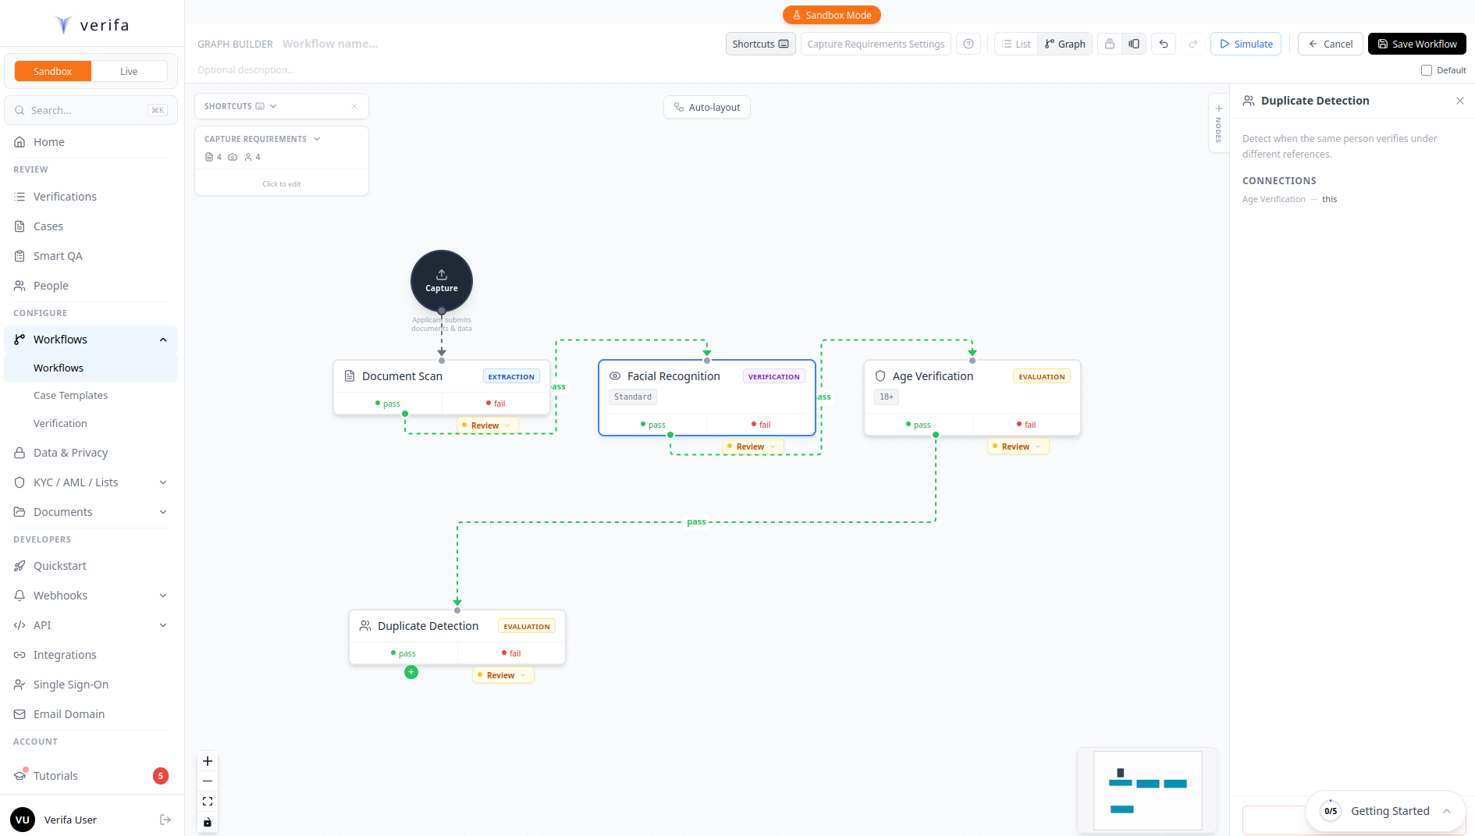Click the fullscreen icon in canvas controls
1475x836 pixels.
[207, 801]
